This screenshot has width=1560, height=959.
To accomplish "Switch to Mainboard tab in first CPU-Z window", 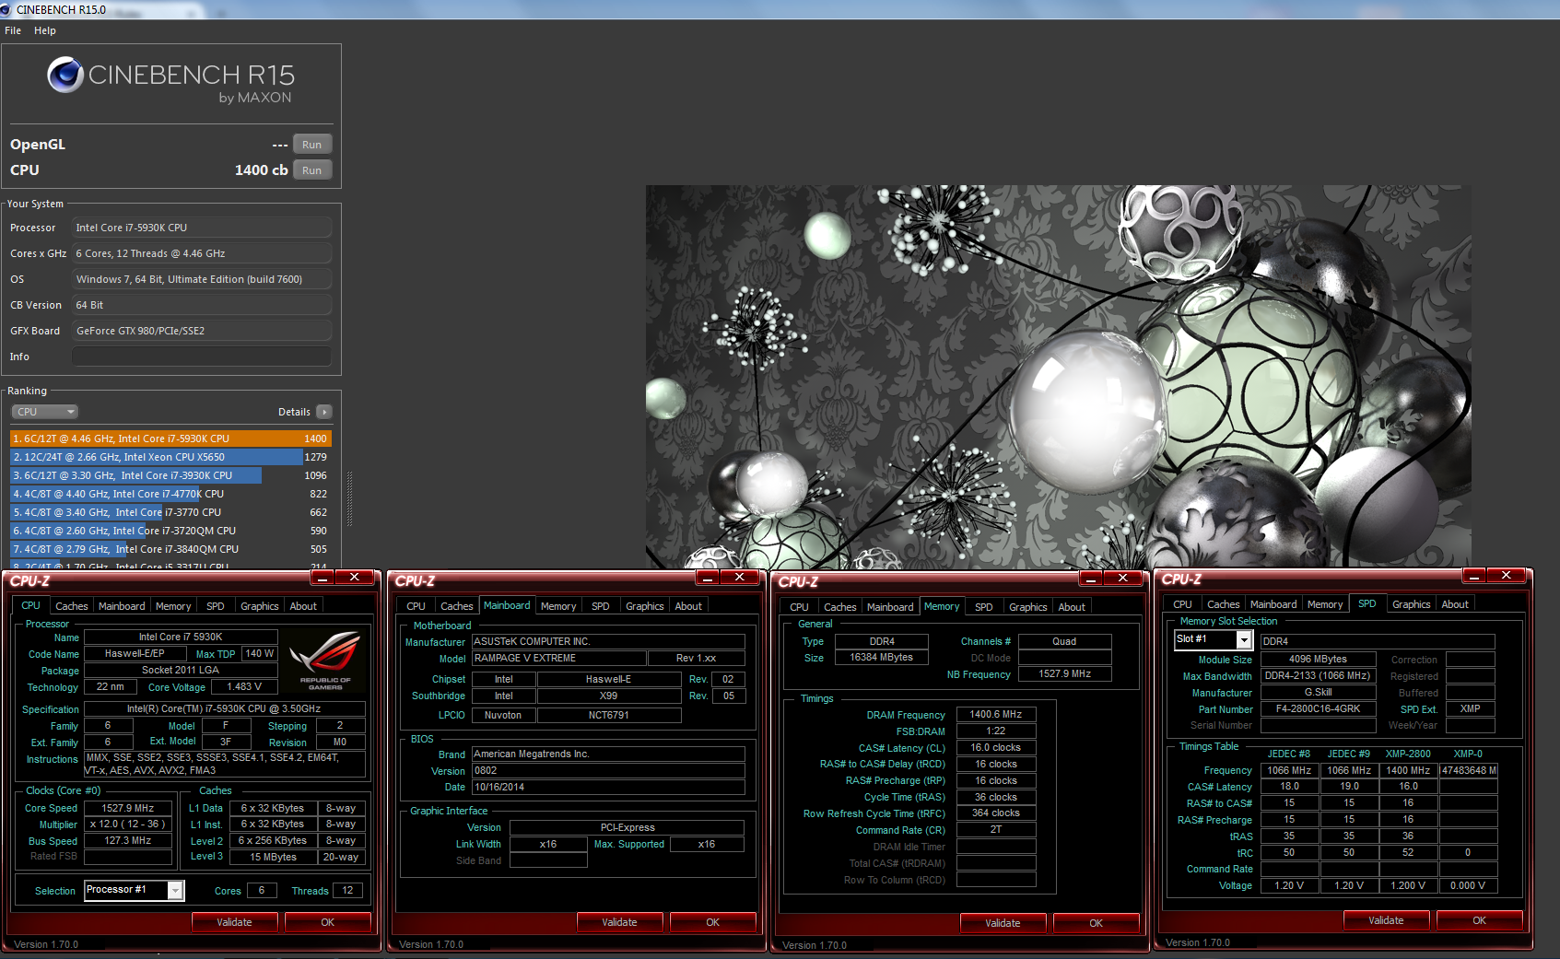I will tap(122, 606).
